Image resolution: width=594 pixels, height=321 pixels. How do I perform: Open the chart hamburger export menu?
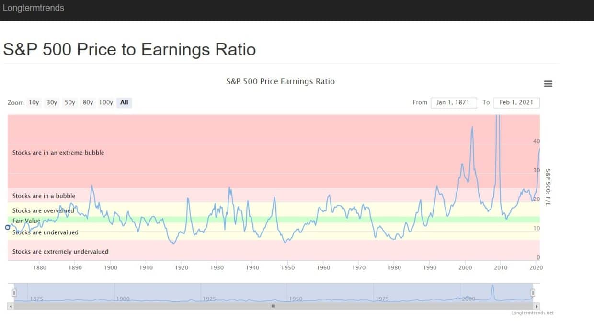click(x=548, y=84)
